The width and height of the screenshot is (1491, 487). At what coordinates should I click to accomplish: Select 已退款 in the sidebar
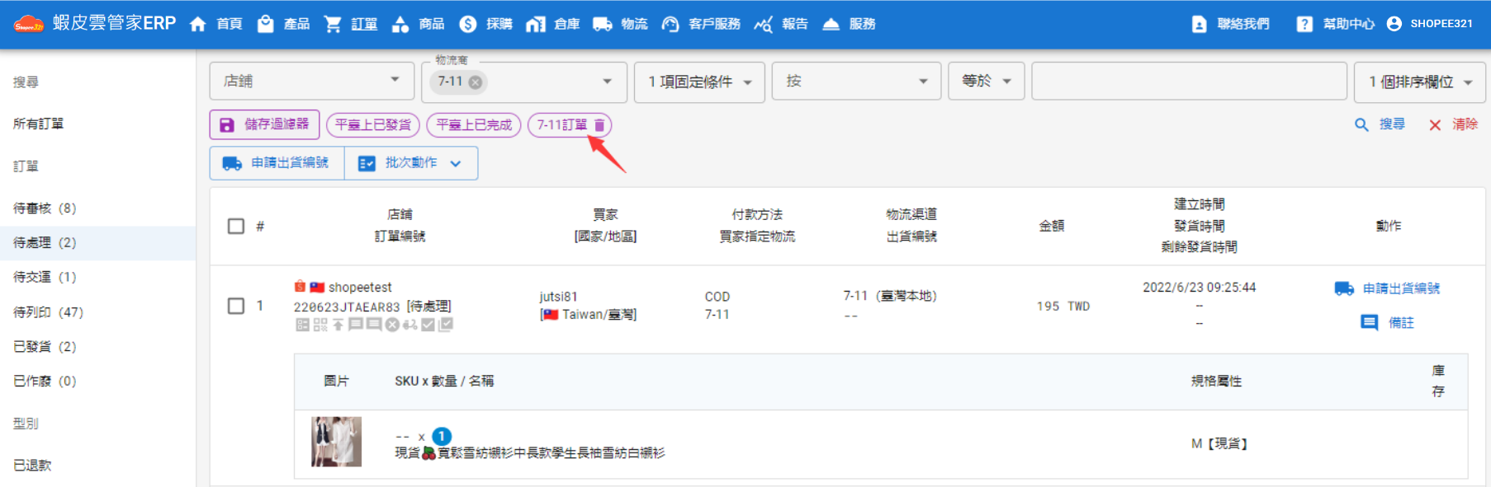coord(32,466)
